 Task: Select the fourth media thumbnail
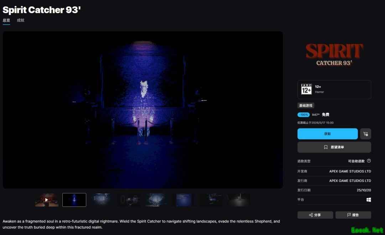pyautogui.click(x=129, y=200)
